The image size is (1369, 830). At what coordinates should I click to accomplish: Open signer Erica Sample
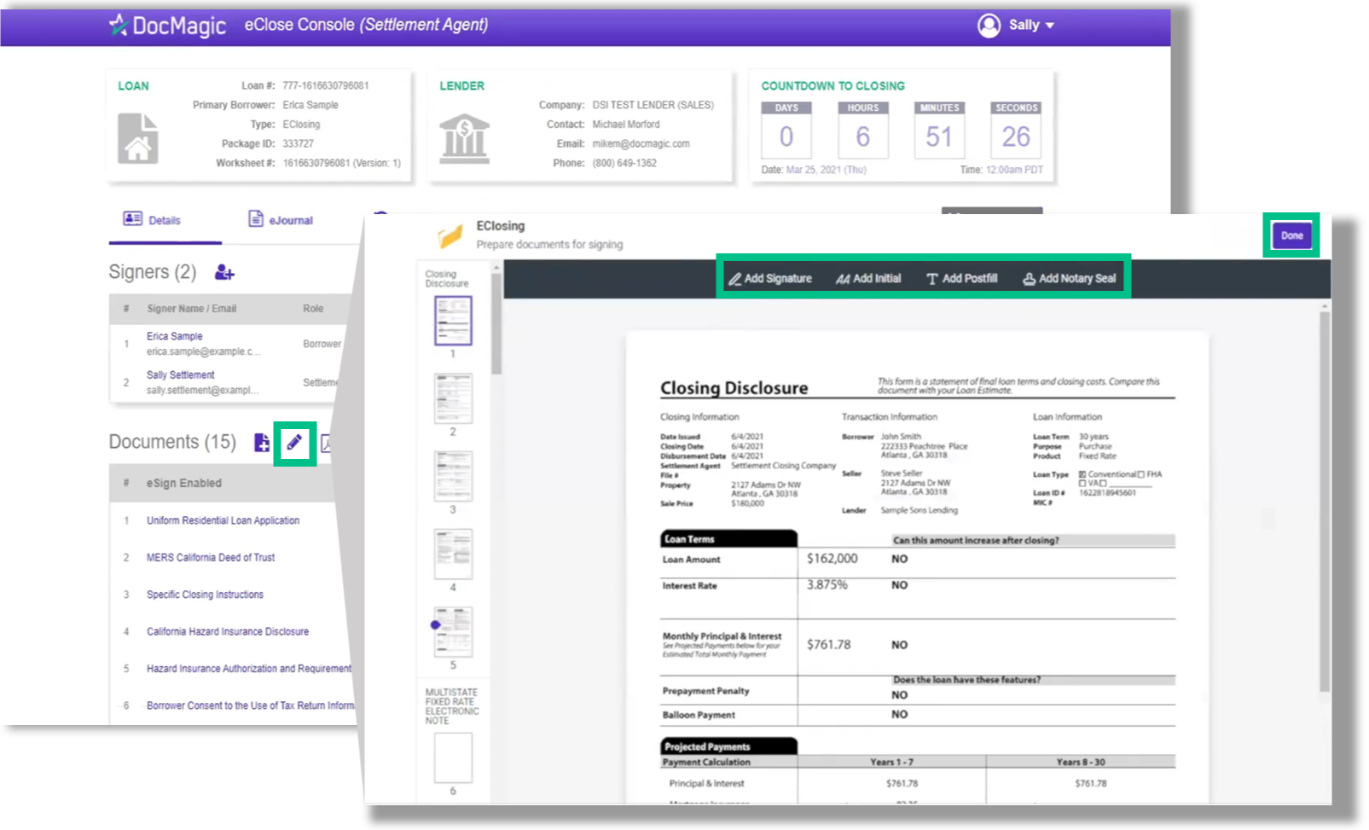[175, 336]
